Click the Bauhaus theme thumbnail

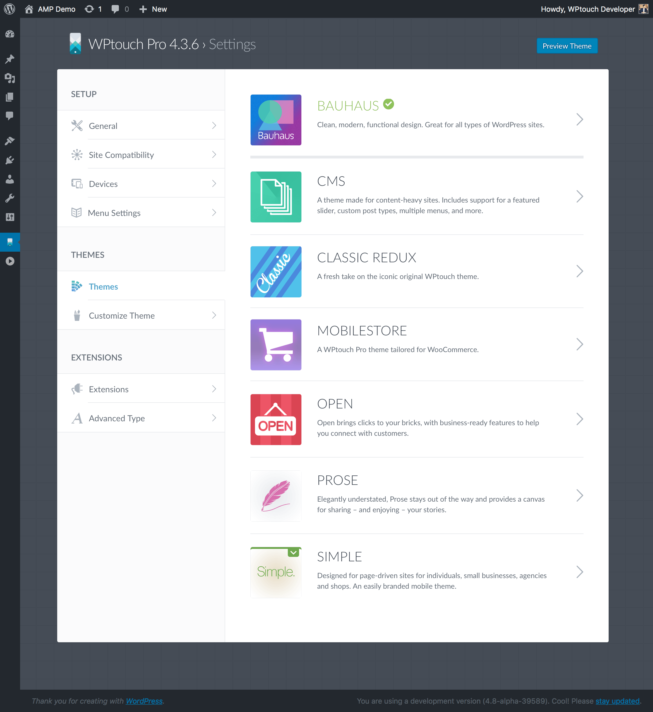(276, 120)
